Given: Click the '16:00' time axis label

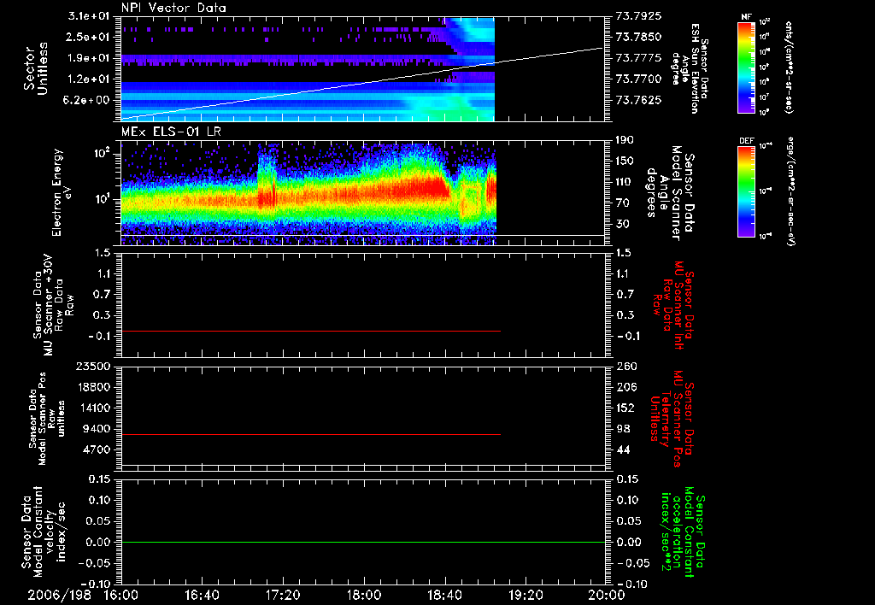Looking at the screenshot, I should pos(121,595).
